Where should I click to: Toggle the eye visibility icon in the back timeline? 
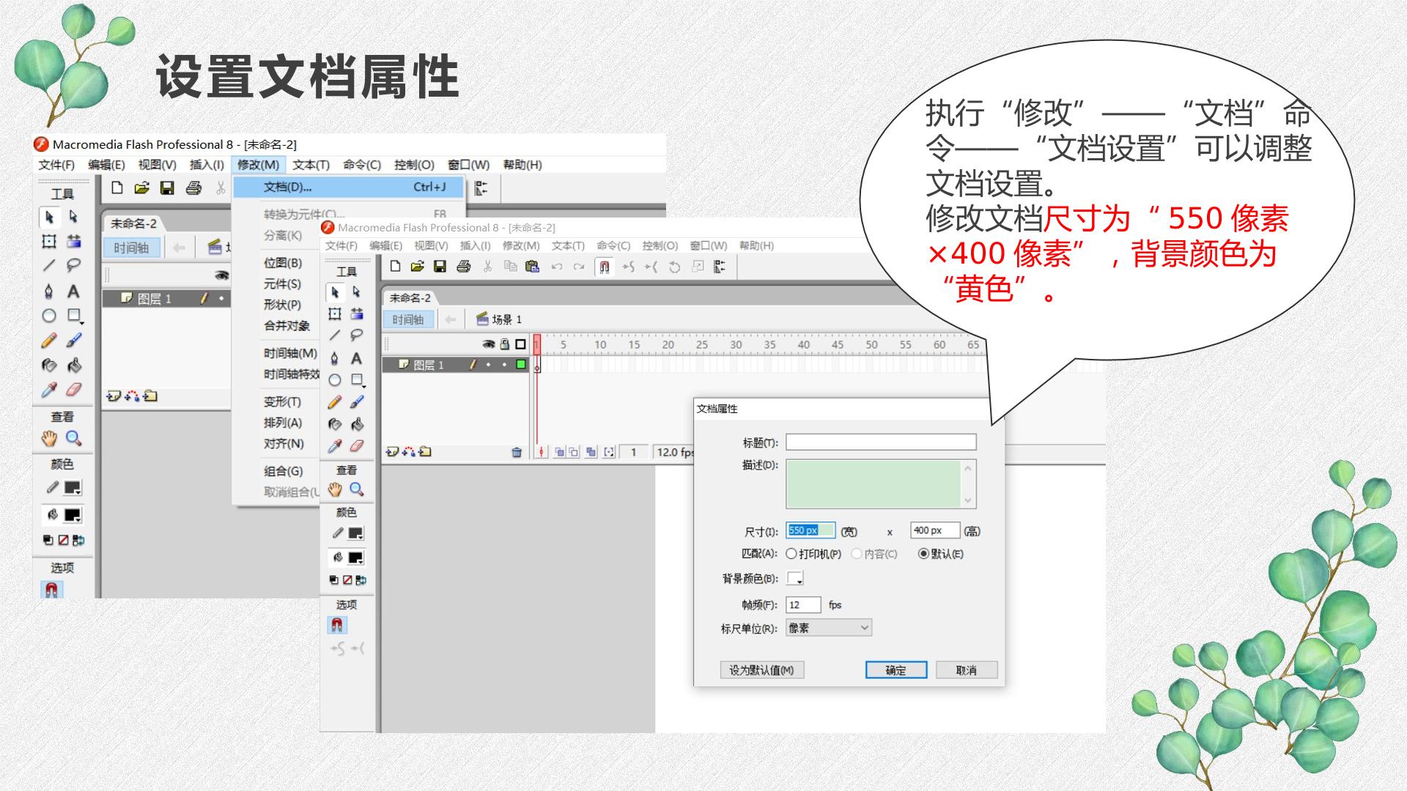tap(221, 275)
